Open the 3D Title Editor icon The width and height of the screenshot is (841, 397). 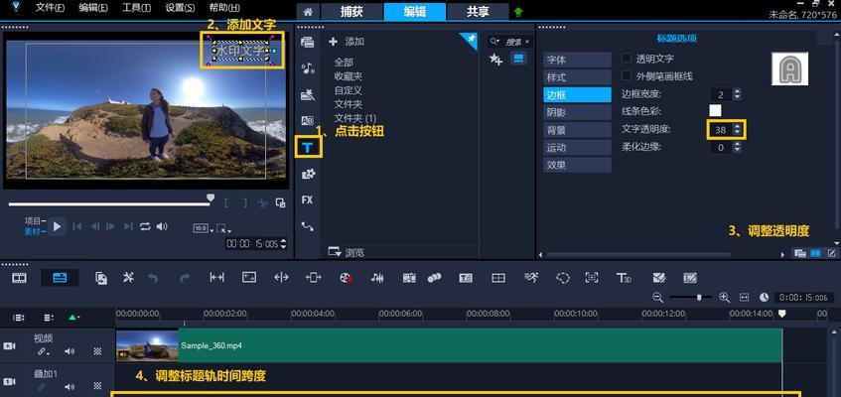pyautogui.click(x=624, y=278)
